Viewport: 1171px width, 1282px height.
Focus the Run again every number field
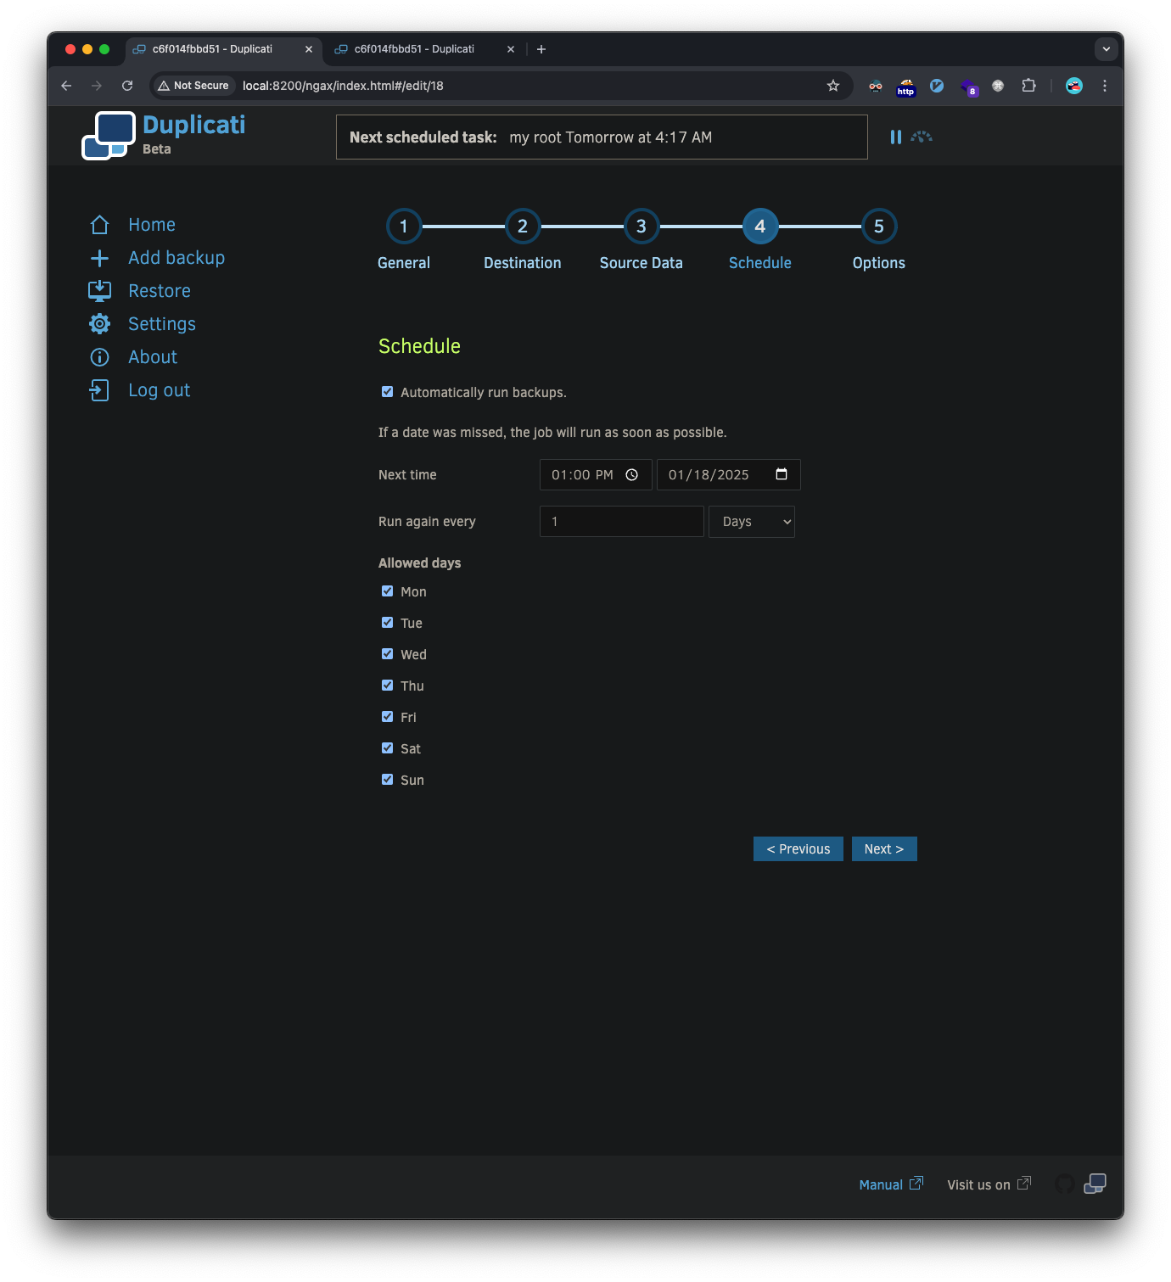[621, 522]
